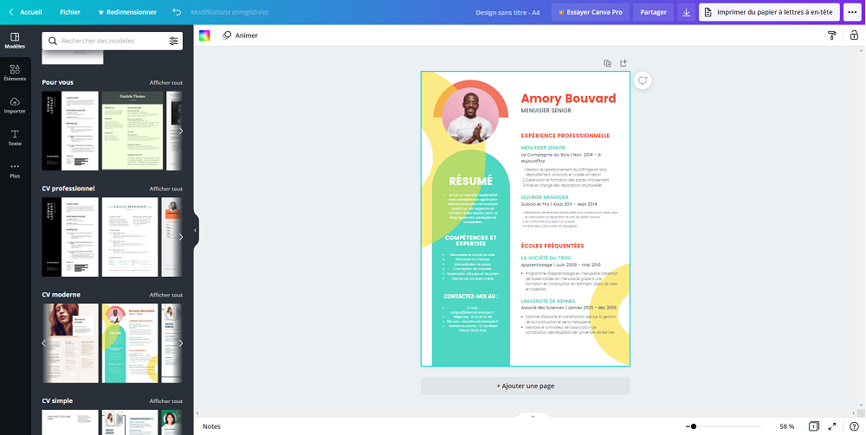Click the add comment bubble icon

(643, 80)
